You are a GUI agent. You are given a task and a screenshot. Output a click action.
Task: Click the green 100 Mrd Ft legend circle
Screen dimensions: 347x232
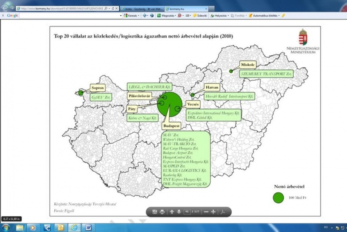pos(278,197)
